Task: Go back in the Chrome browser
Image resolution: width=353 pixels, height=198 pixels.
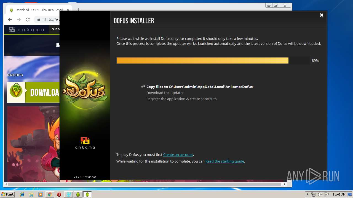Action: coord(10,20)
